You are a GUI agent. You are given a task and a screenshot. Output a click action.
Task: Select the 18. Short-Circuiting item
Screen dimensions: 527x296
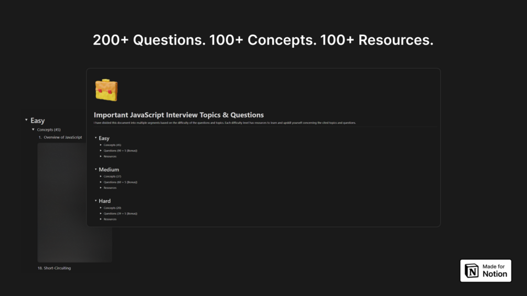coord(54,268)
